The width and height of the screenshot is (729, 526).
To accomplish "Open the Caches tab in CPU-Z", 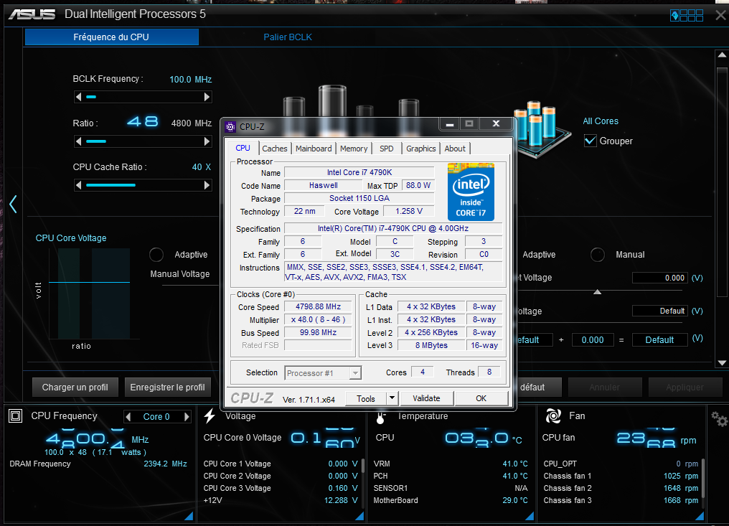I will point(275,149).
